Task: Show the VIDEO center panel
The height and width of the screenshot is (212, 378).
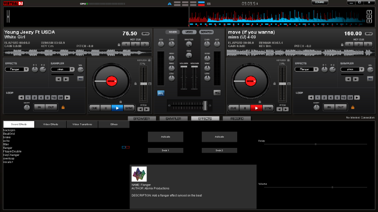Action: [x=189, y=32]
